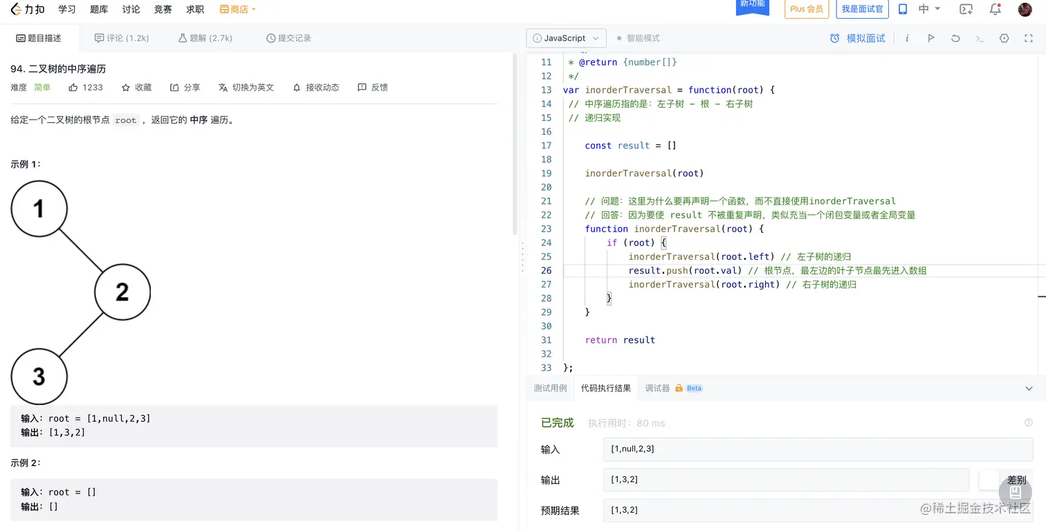
Task: Click the problem title 94. 二叉树的中序遍历
Action: click(x=58, y=69)
